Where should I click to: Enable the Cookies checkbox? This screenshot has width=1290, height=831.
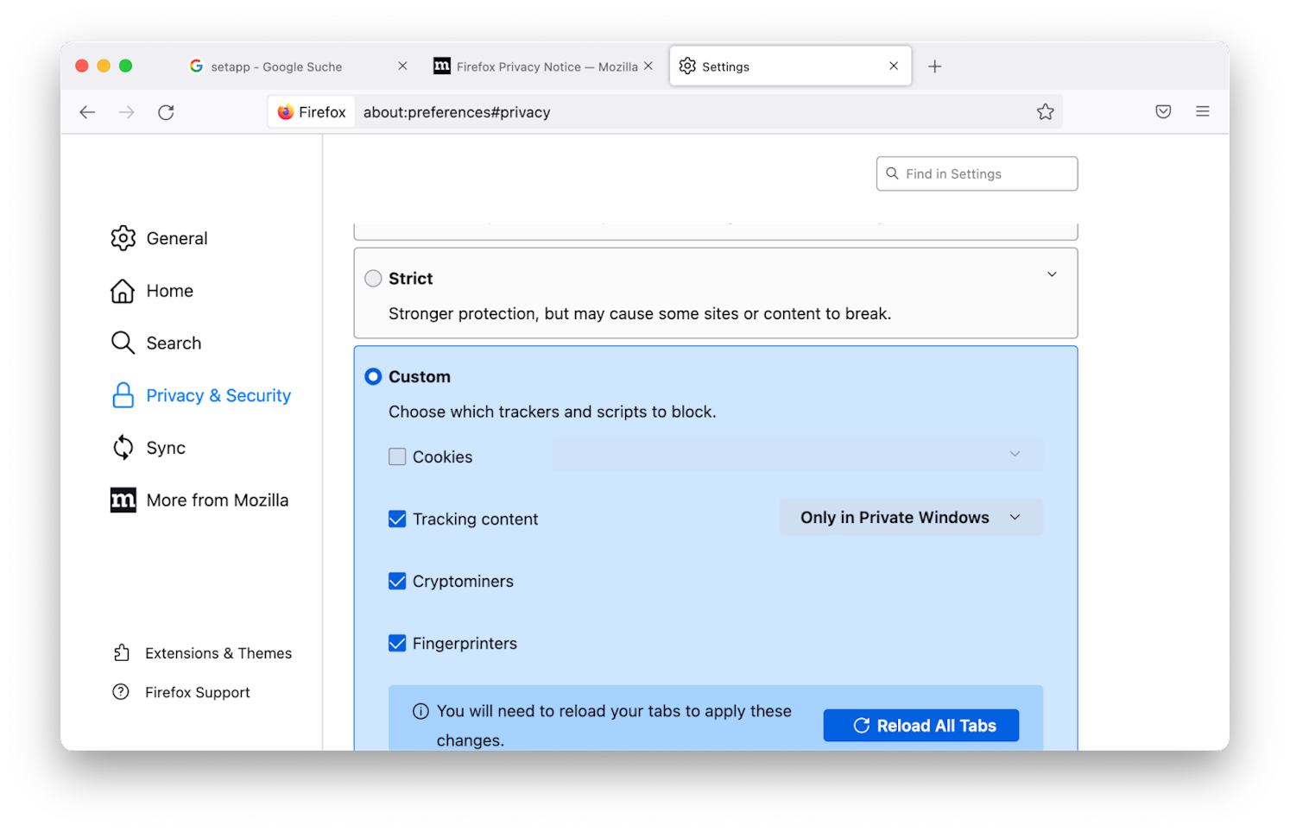397,456
